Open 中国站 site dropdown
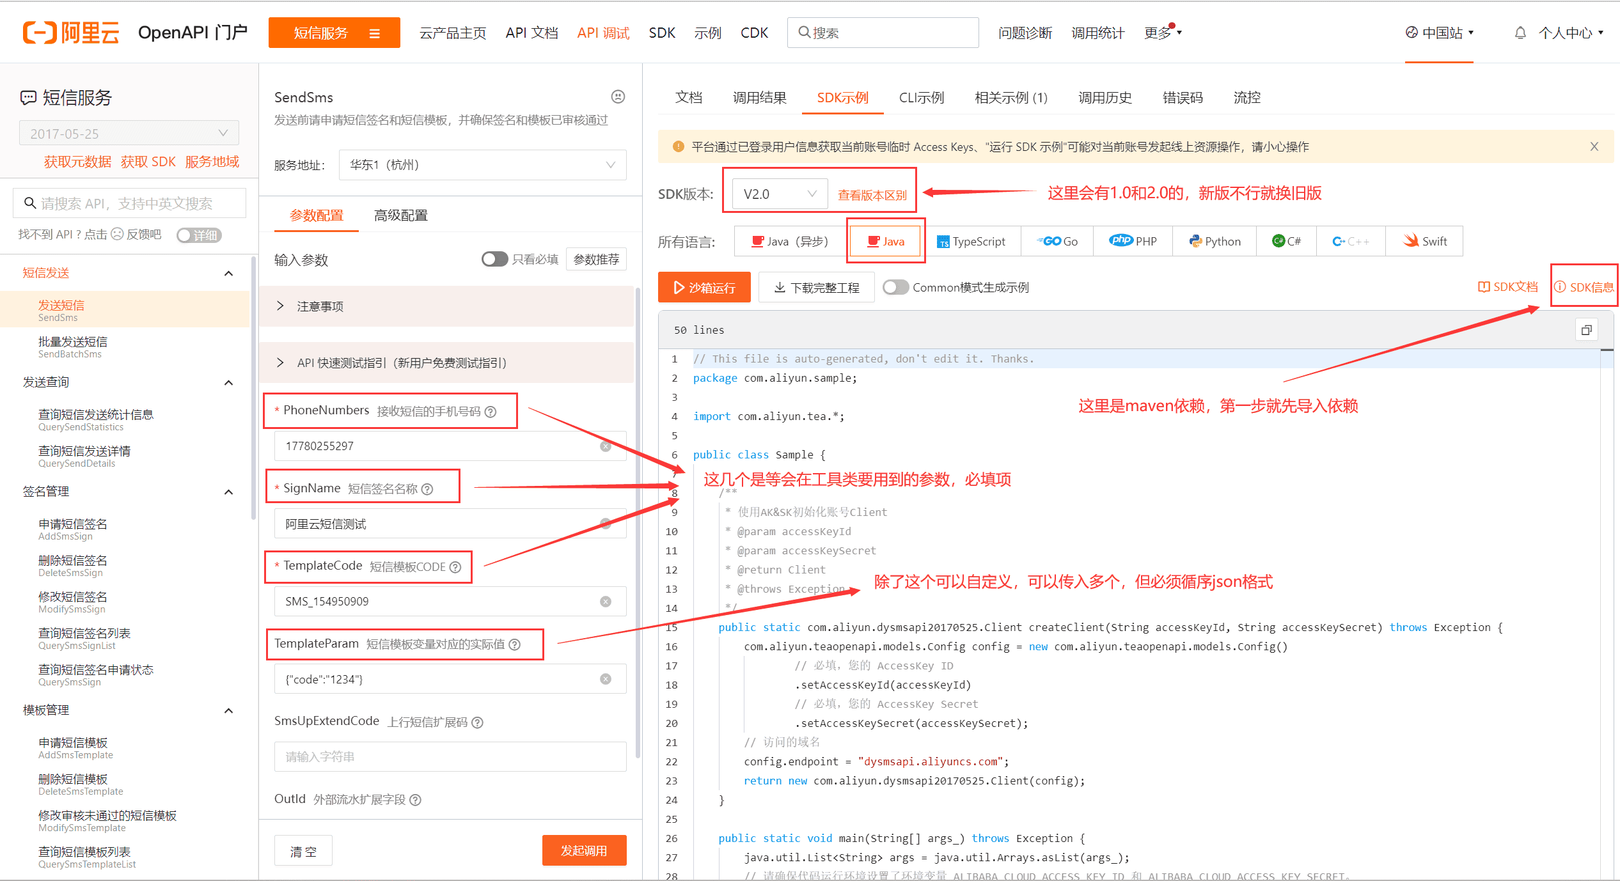Viewport: 1620px width, 881px height. 1439,33
